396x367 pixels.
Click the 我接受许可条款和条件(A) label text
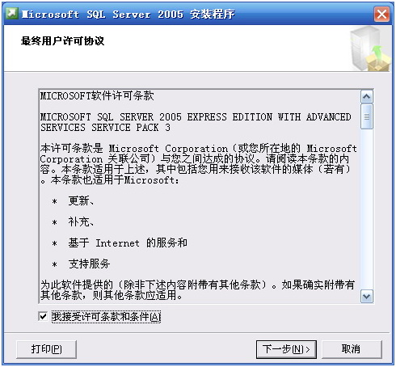(x=106, y=317)
